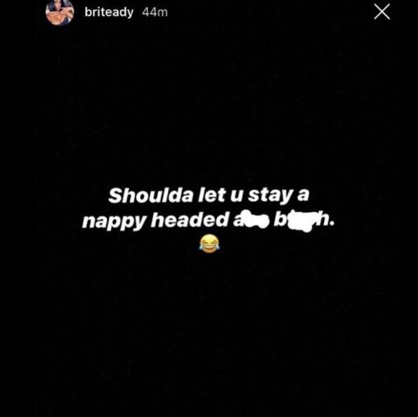Click the letter "u" in the story
This screenshot has width=418, height=417.
[x=237, y=198]
